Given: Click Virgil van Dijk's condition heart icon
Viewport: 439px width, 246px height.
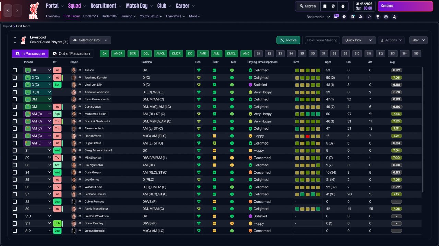Looking at the screenshot, I should coord(198,85).
